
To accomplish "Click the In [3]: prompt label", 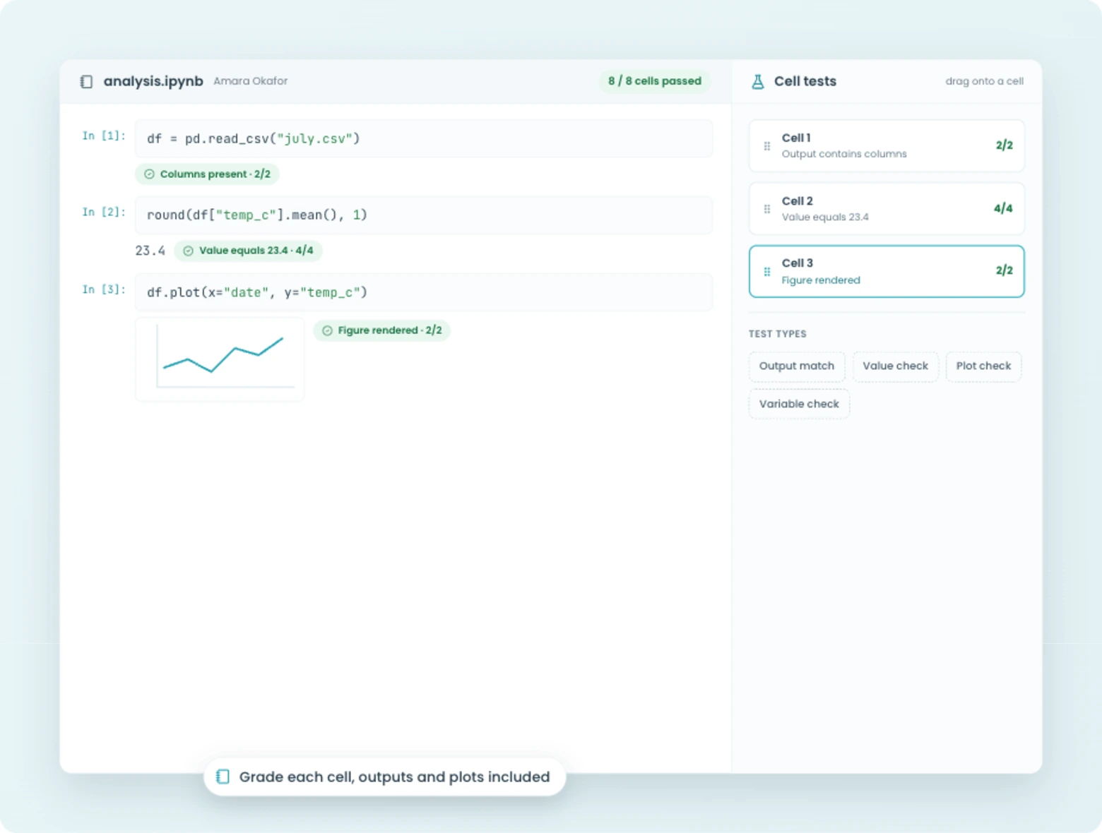I will (104, 289).
